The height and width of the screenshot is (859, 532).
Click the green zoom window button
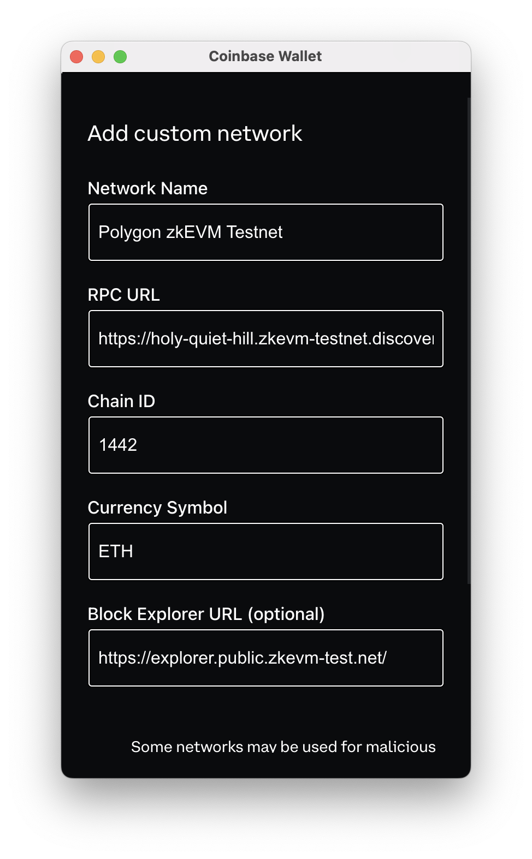[x=120, y=57]
